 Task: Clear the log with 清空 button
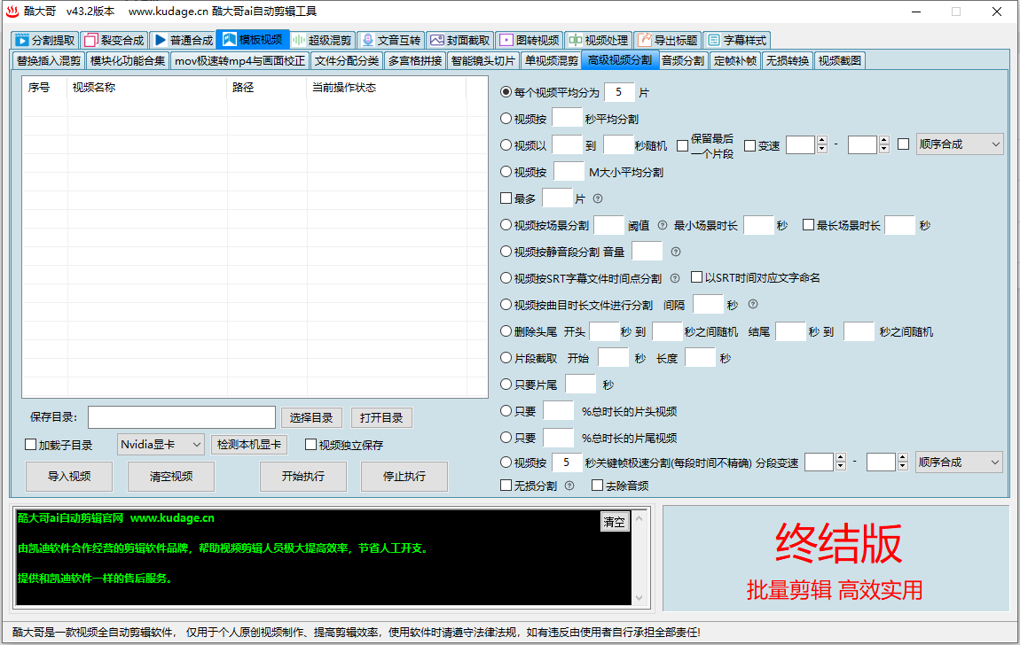(x=614, y=522)
